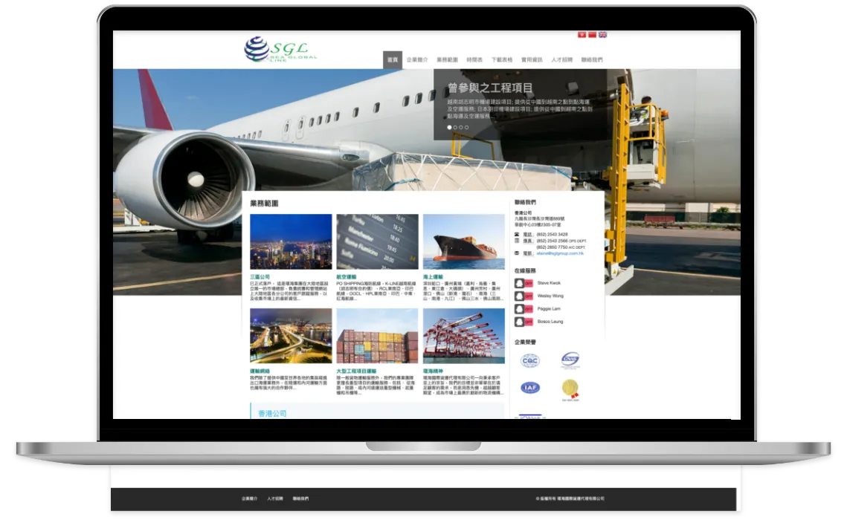The width and height of the screenshot is (847, 520).
Task: Open the 企業簡介 menu item
Action: [417, 60]
